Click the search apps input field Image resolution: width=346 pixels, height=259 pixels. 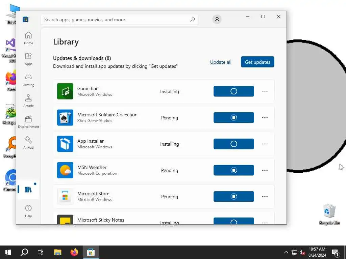click(119, 20)
